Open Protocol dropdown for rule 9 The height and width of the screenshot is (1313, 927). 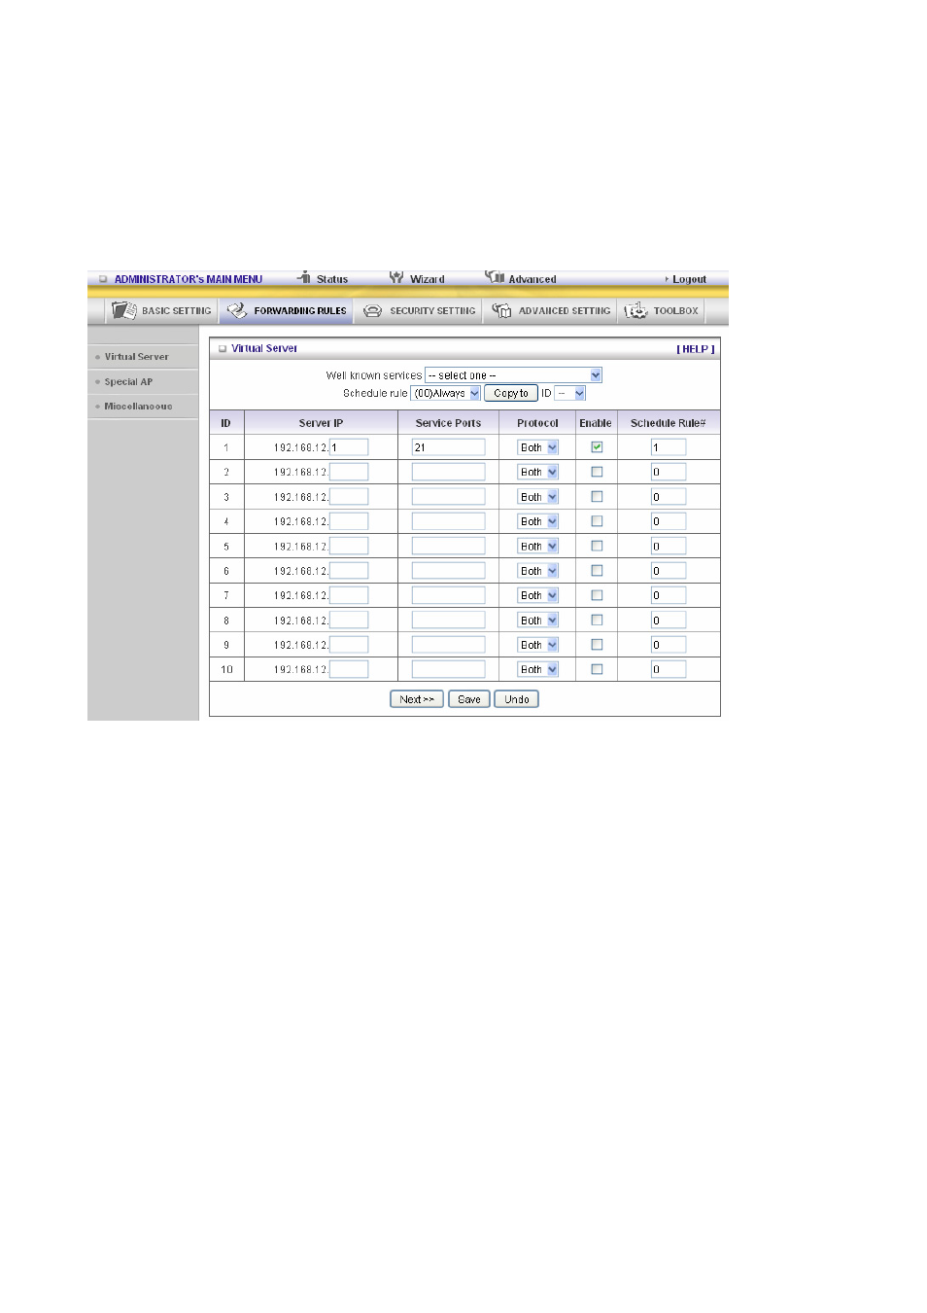(x=538, y=645)
